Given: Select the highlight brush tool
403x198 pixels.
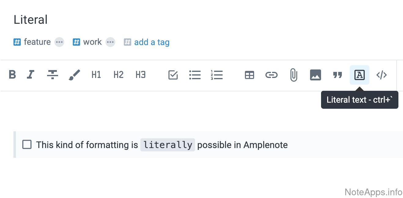Looking at the screenshot, I should (74, 75).
